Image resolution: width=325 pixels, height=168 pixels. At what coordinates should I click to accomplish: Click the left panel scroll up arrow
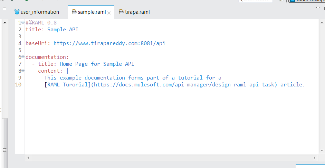click(5, 22)
